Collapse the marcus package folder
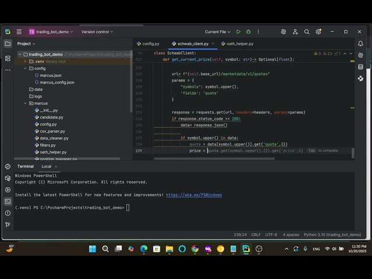372x279 pixels. [x=25, y=103]
